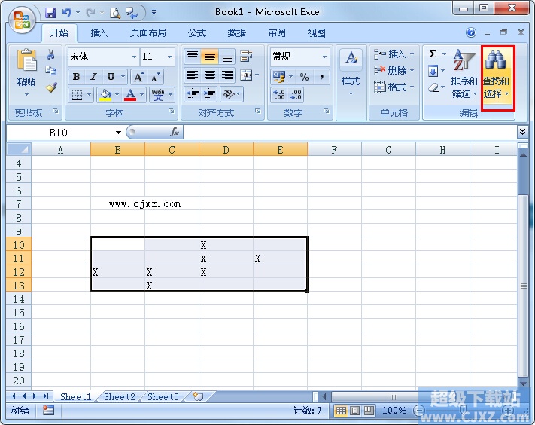Switch to the 页面布局 ribbon tab
This screenshot has height=425, width=535.
[x=148, y=33]
